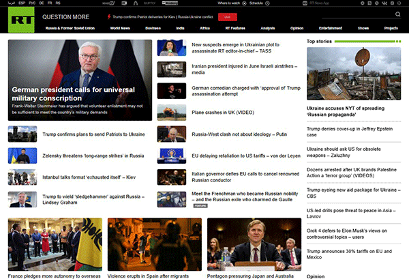The height and width of the screenshot is (279, 409).
Task: Open Trump 'sledgehammer' Lindsey Graham article
Action: (x=93, y=199)
